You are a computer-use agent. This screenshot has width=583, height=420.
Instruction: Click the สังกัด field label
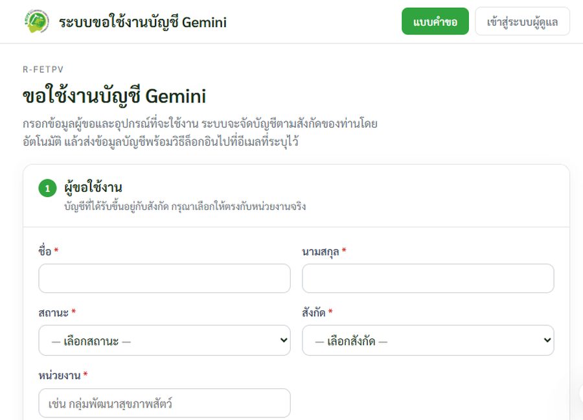pyautogui.click(x=314, y=312)
